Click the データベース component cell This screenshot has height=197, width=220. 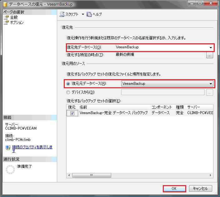pyautogui.click(x=161, y=113)
